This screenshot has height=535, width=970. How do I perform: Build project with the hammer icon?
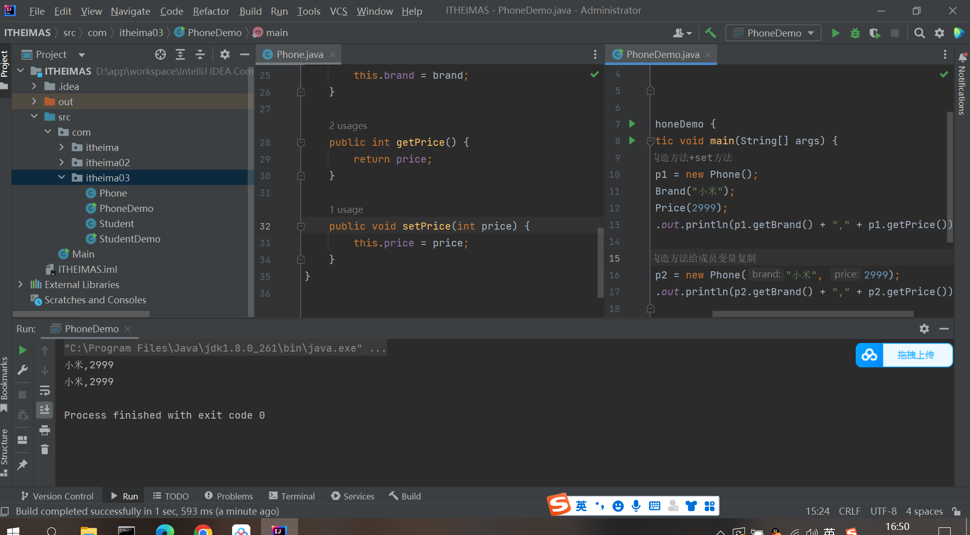[710, 33]
